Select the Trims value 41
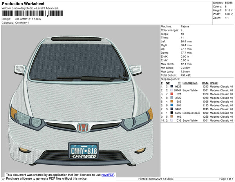The image size is (235, 182). (x=182, y=38)
